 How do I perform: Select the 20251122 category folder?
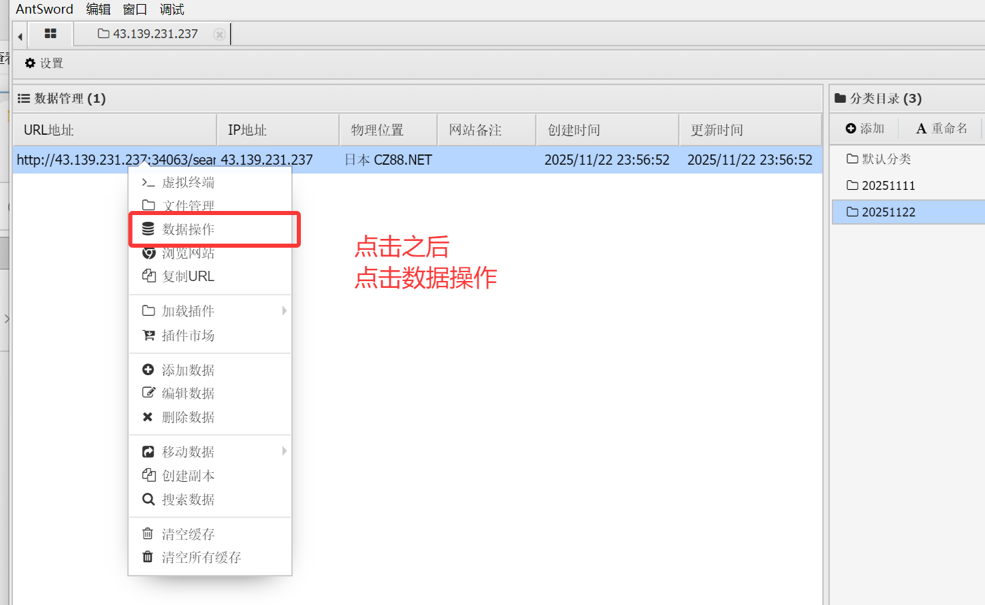pyautogui.click(x=908, y=212)
